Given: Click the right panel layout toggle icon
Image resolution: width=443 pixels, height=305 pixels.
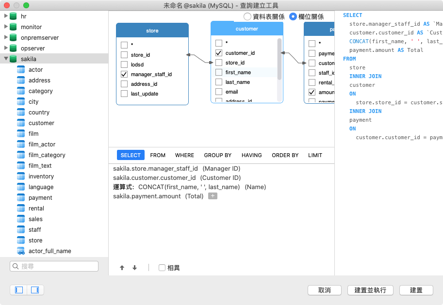Looking at the screenshot, I should coord(34,289).
